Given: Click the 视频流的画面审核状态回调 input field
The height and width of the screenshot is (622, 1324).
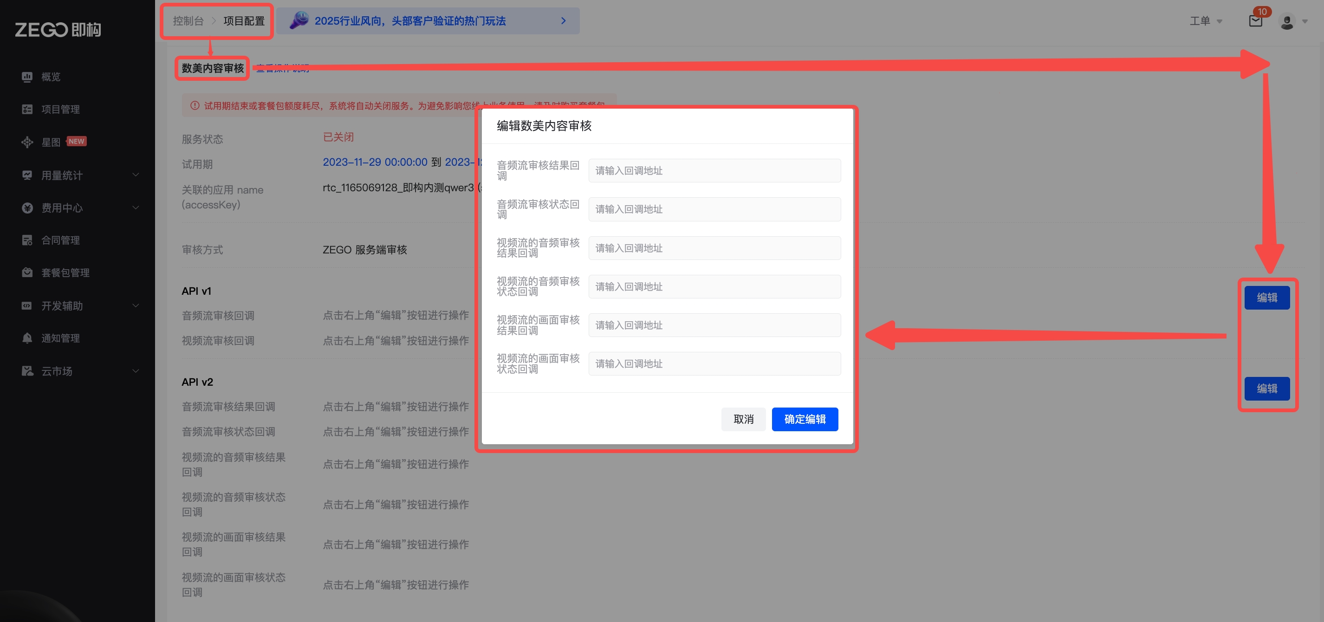Looking at the screenshot, I should click(714, 363).
